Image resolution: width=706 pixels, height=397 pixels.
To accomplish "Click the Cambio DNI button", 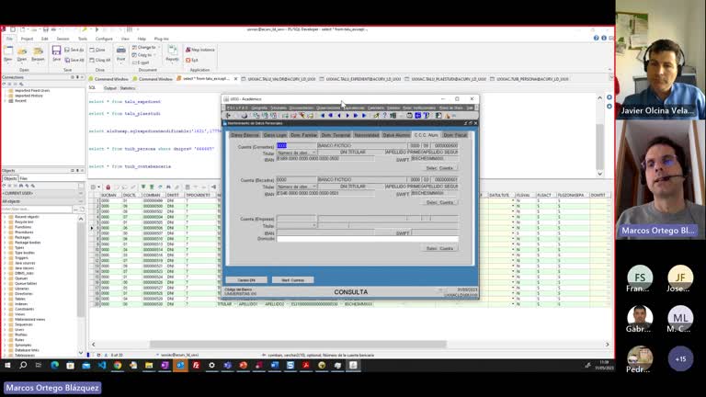I will coord(246,280).
